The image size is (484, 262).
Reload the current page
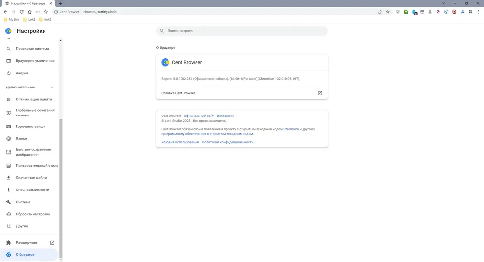pos(22,12)
